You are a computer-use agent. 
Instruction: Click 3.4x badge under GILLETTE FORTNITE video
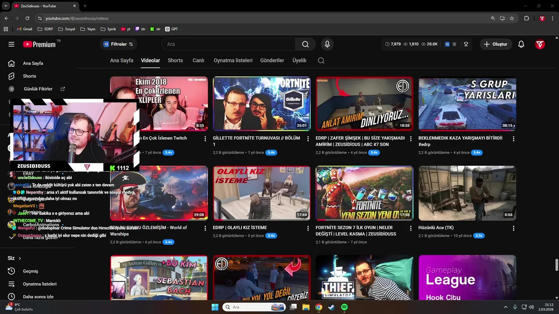pos(271,153)
